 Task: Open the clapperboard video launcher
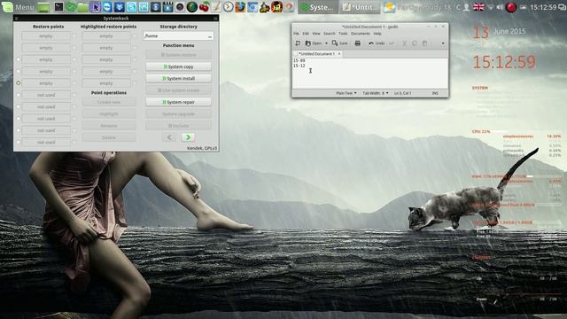[168, 7]
